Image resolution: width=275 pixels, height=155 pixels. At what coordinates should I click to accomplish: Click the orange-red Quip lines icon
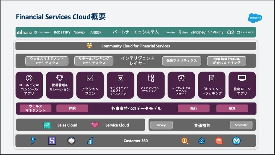pyautogui.click(x=219, y=141)
